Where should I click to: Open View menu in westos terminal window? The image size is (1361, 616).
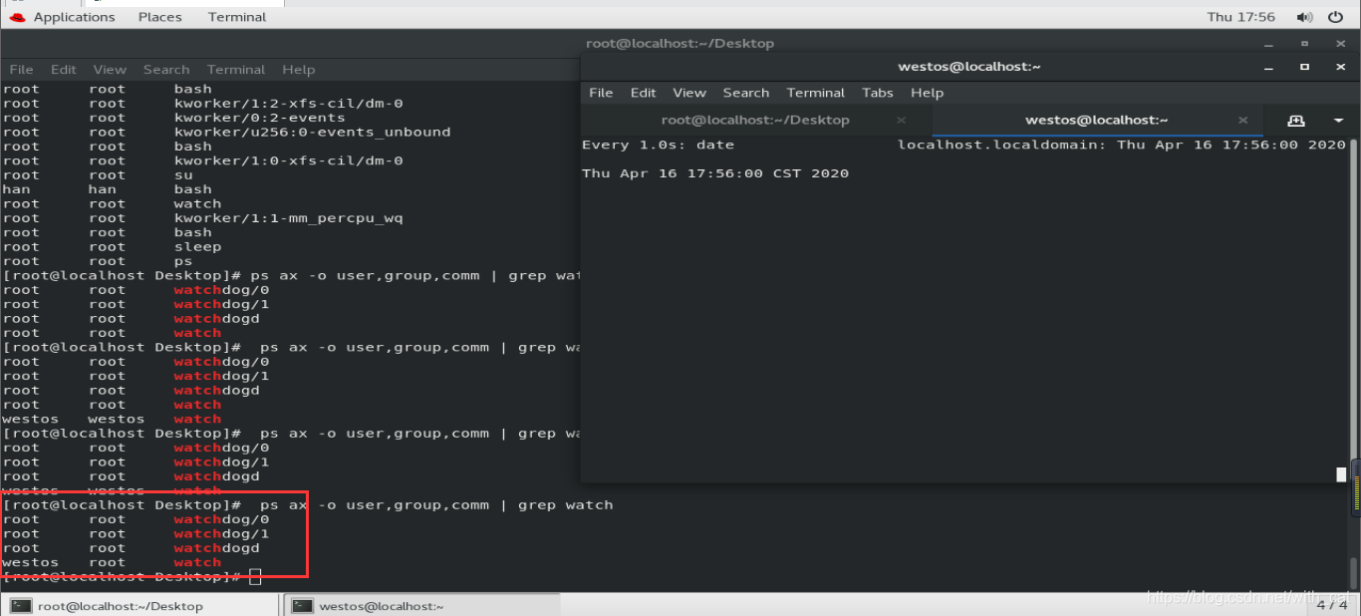[689, 93]
